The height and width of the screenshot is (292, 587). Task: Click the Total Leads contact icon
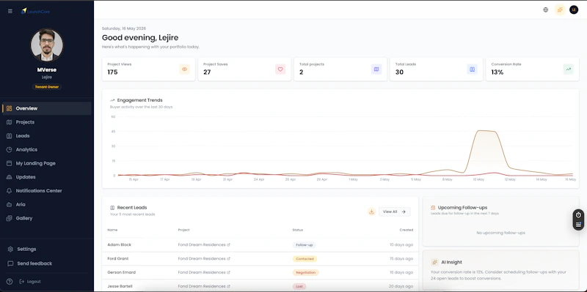click(472, 69)
